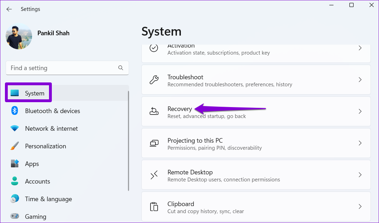Click the Apps icon in sidebar
The width and height of the screenshot is (379, 223).
(x=14, y=164)
